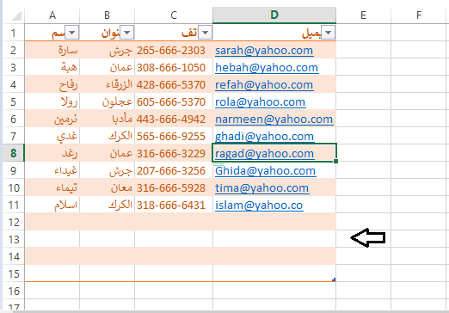Click the Select All corner triangle

click(16, 15)
